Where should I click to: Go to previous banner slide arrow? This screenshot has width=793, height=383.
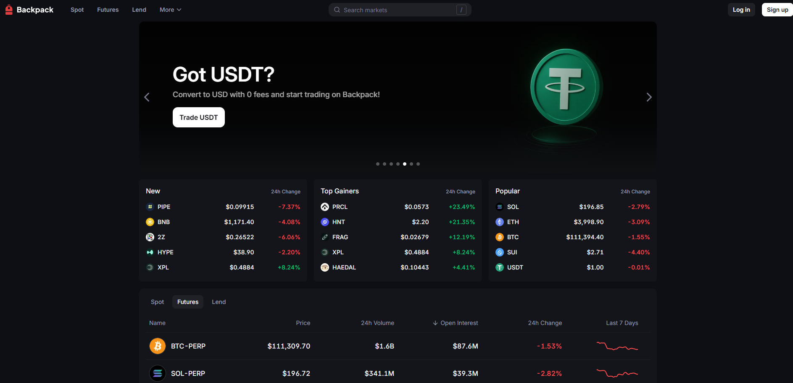click(x=147, y=97)
